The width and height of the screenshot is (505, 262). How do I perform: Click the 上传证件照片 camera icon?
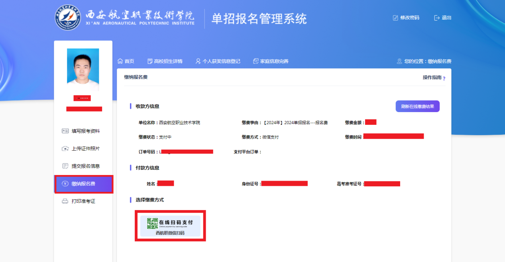65,149
